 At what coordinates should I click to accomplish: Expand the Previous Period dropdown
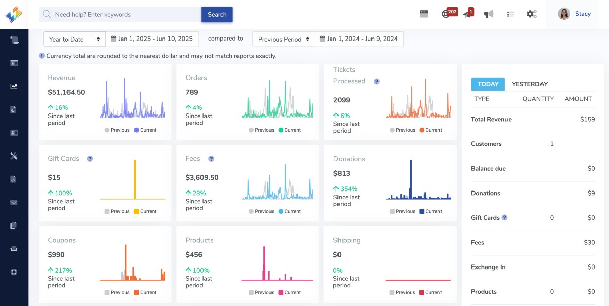click(283, 39)
